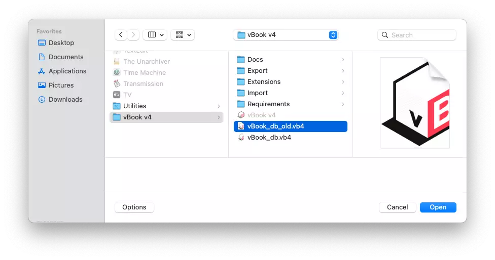Open the vBook v4 location popup
The width and height of the screenshot is (495, 260).
click(x=286, y=35)
